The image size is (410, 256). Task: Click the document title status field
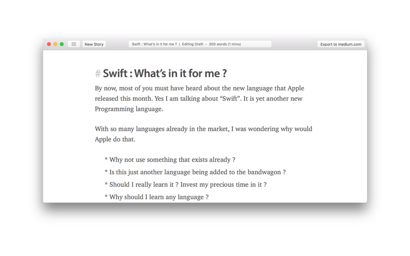(200, 44)
